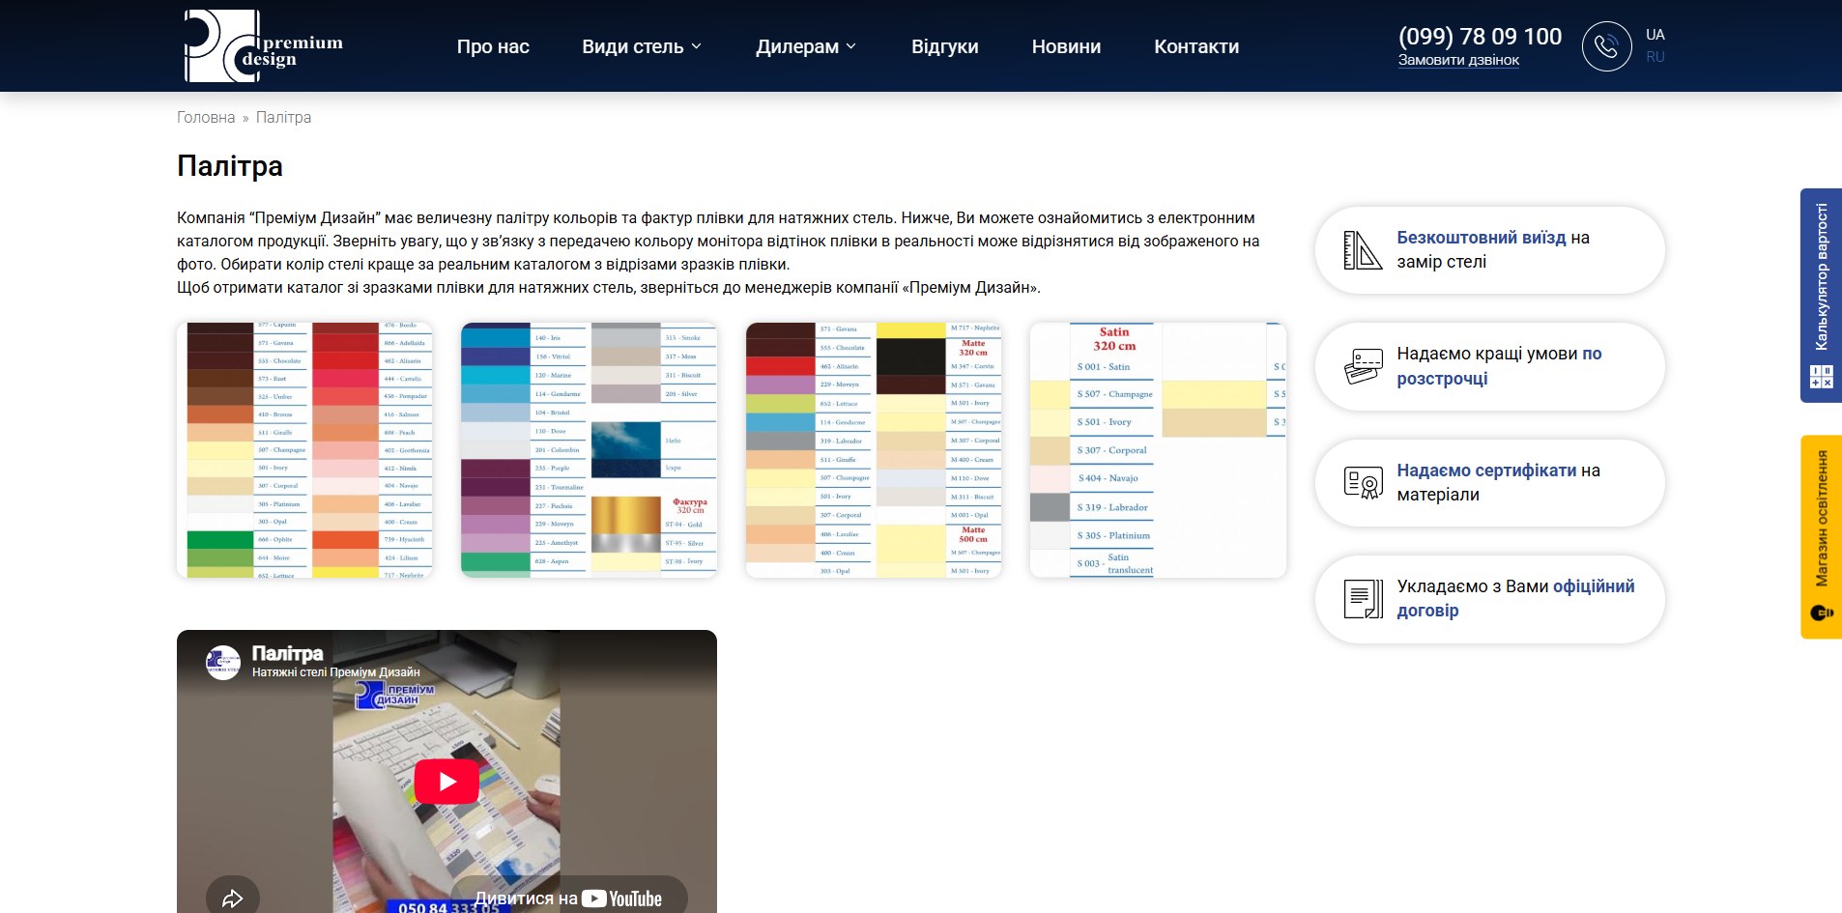Go to Головна breadcrumb
Image resolution: width=1842 pixels, height=913 pixels.
click(x=206, y=117)
